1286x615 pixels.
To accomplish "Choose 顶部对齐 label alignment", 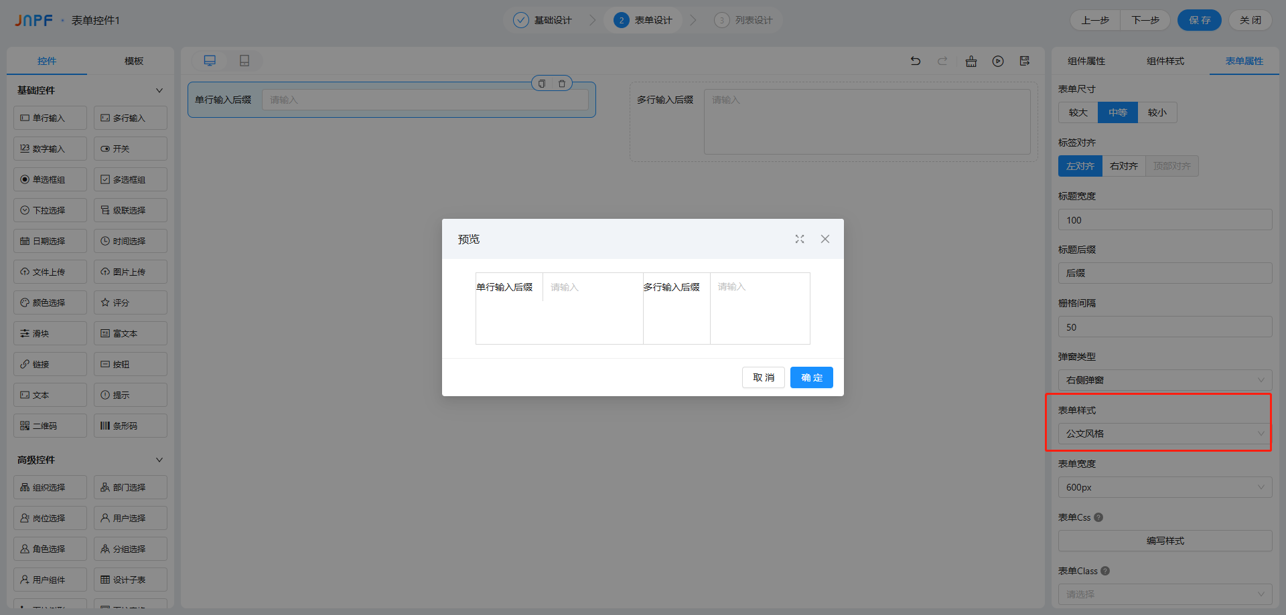I will (1172, 166).
